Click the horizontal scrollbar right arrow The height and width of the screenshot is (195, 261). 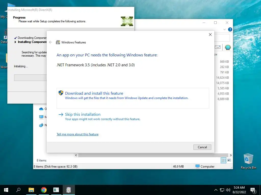tap(231, 155)
